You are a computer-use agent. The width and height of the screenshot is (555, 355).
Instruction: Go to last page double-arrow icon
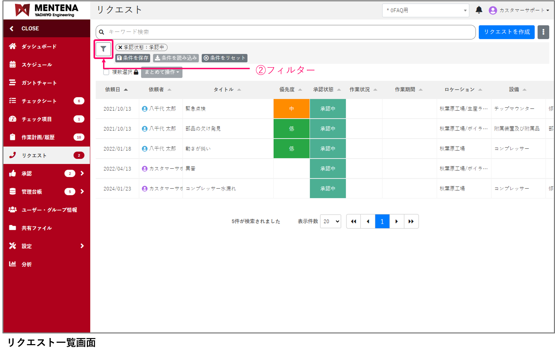[411, 221]
